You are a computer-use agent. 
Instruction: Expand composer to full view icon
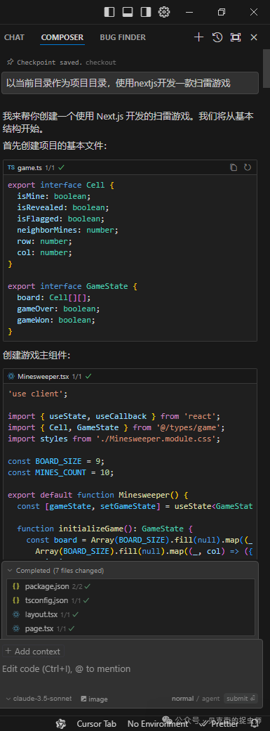pyautogui.click(x=236, y=37)
